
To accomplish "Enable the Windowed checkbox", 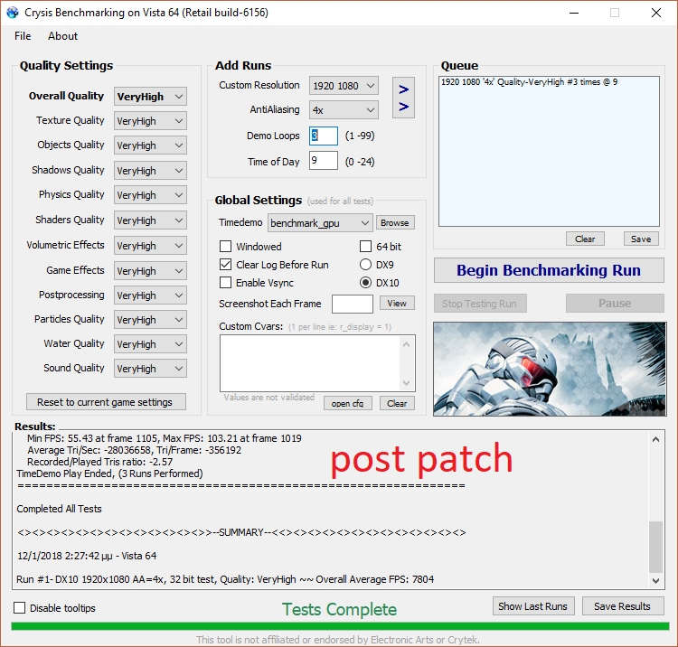I will [226, 247].
